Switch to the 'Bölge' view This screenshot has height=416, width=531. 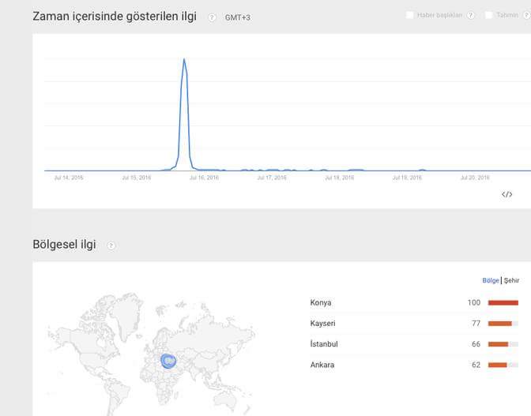click(x=491, y=280)
